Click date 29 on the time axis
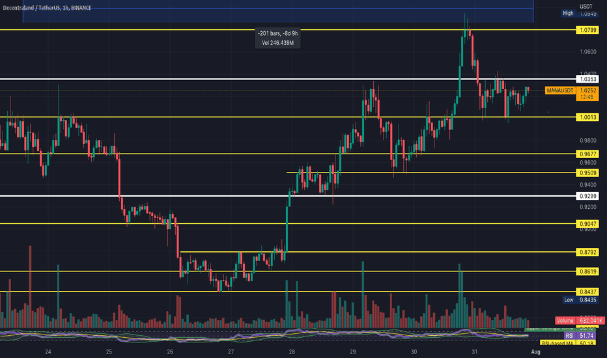 point(352,351)
